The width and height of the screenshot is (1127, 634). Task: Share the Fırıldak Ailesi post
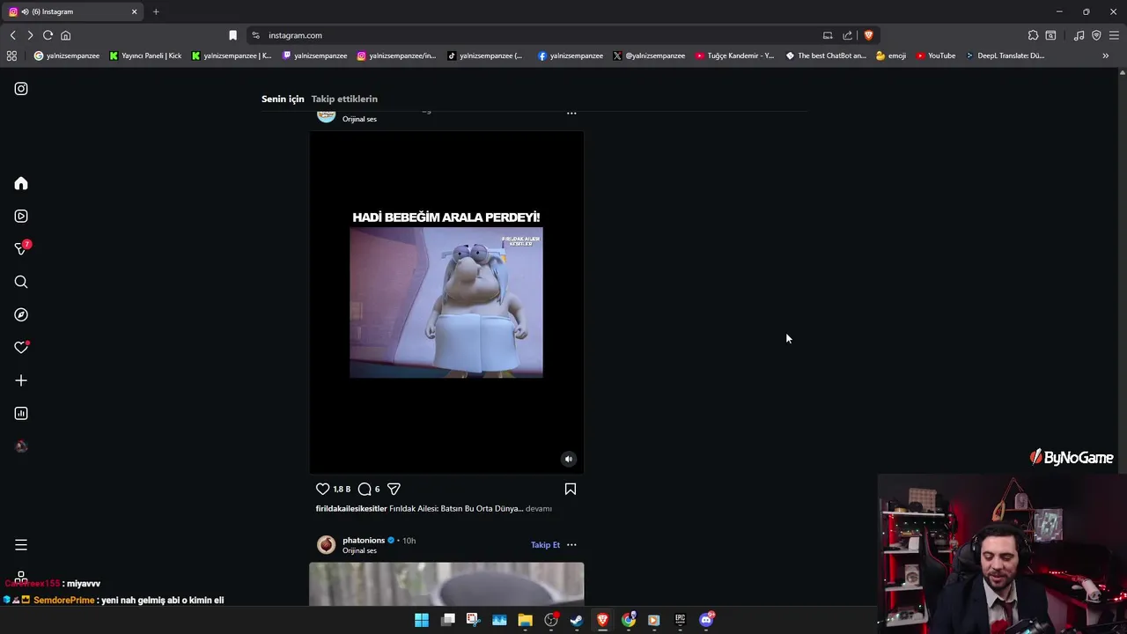point(394,489)
